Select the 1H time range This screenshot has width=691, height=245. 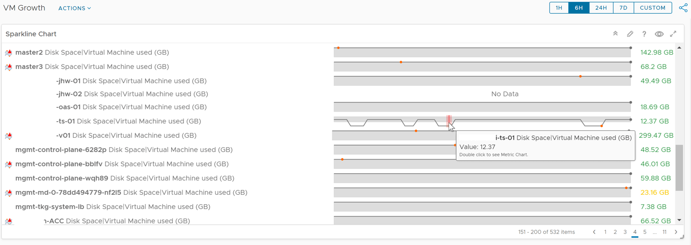(559, 8)
